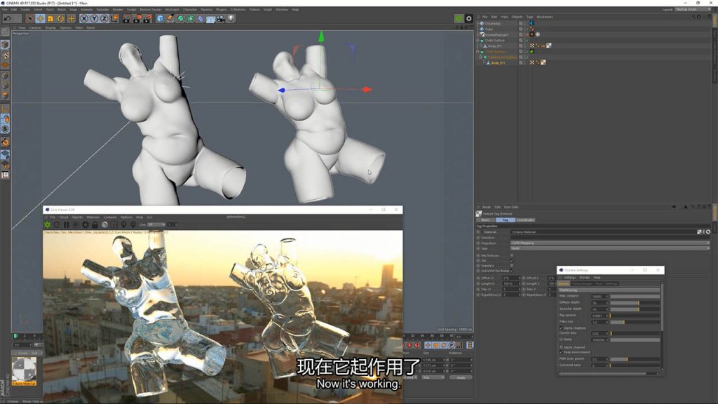This screenshot has width=718, height=404.
Task: Toggle Keep environment in Octane Settings
Action: 562,352
